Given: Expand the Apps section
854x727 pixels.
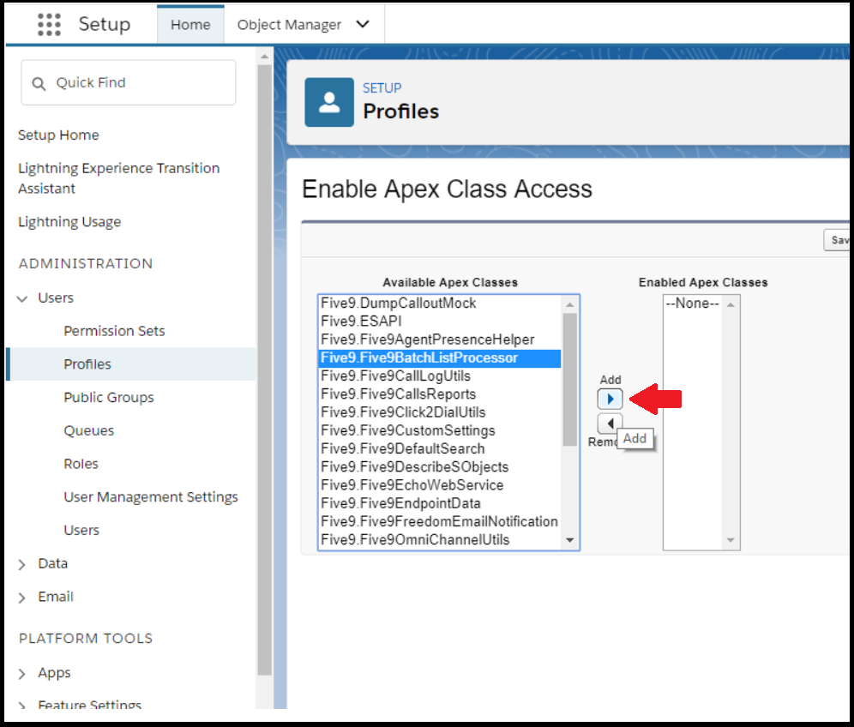Looking at the screenshot, I should [x=22, y=674].
